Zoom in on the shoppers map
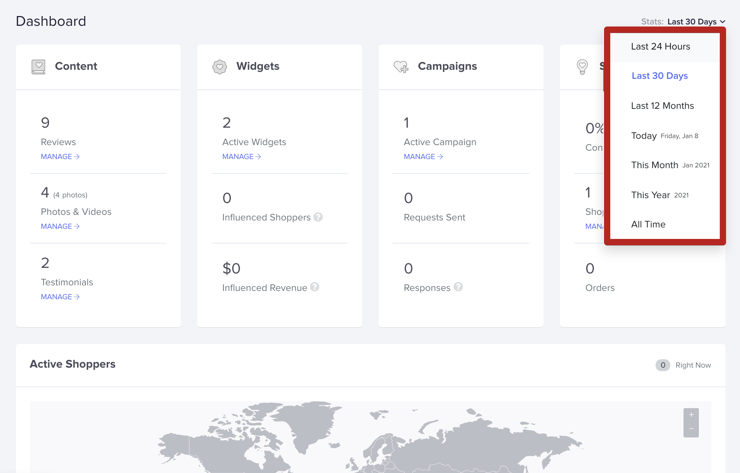Screen dimensions: 740x473 (x=691, y=415)
